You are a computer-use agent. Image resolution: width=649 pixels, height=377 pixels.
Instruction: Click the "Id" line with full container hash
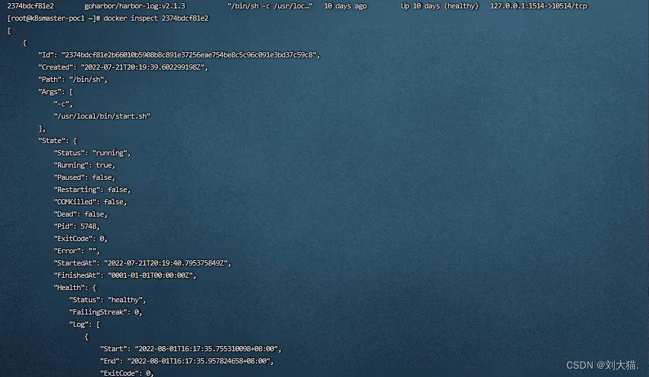point(179,55)
